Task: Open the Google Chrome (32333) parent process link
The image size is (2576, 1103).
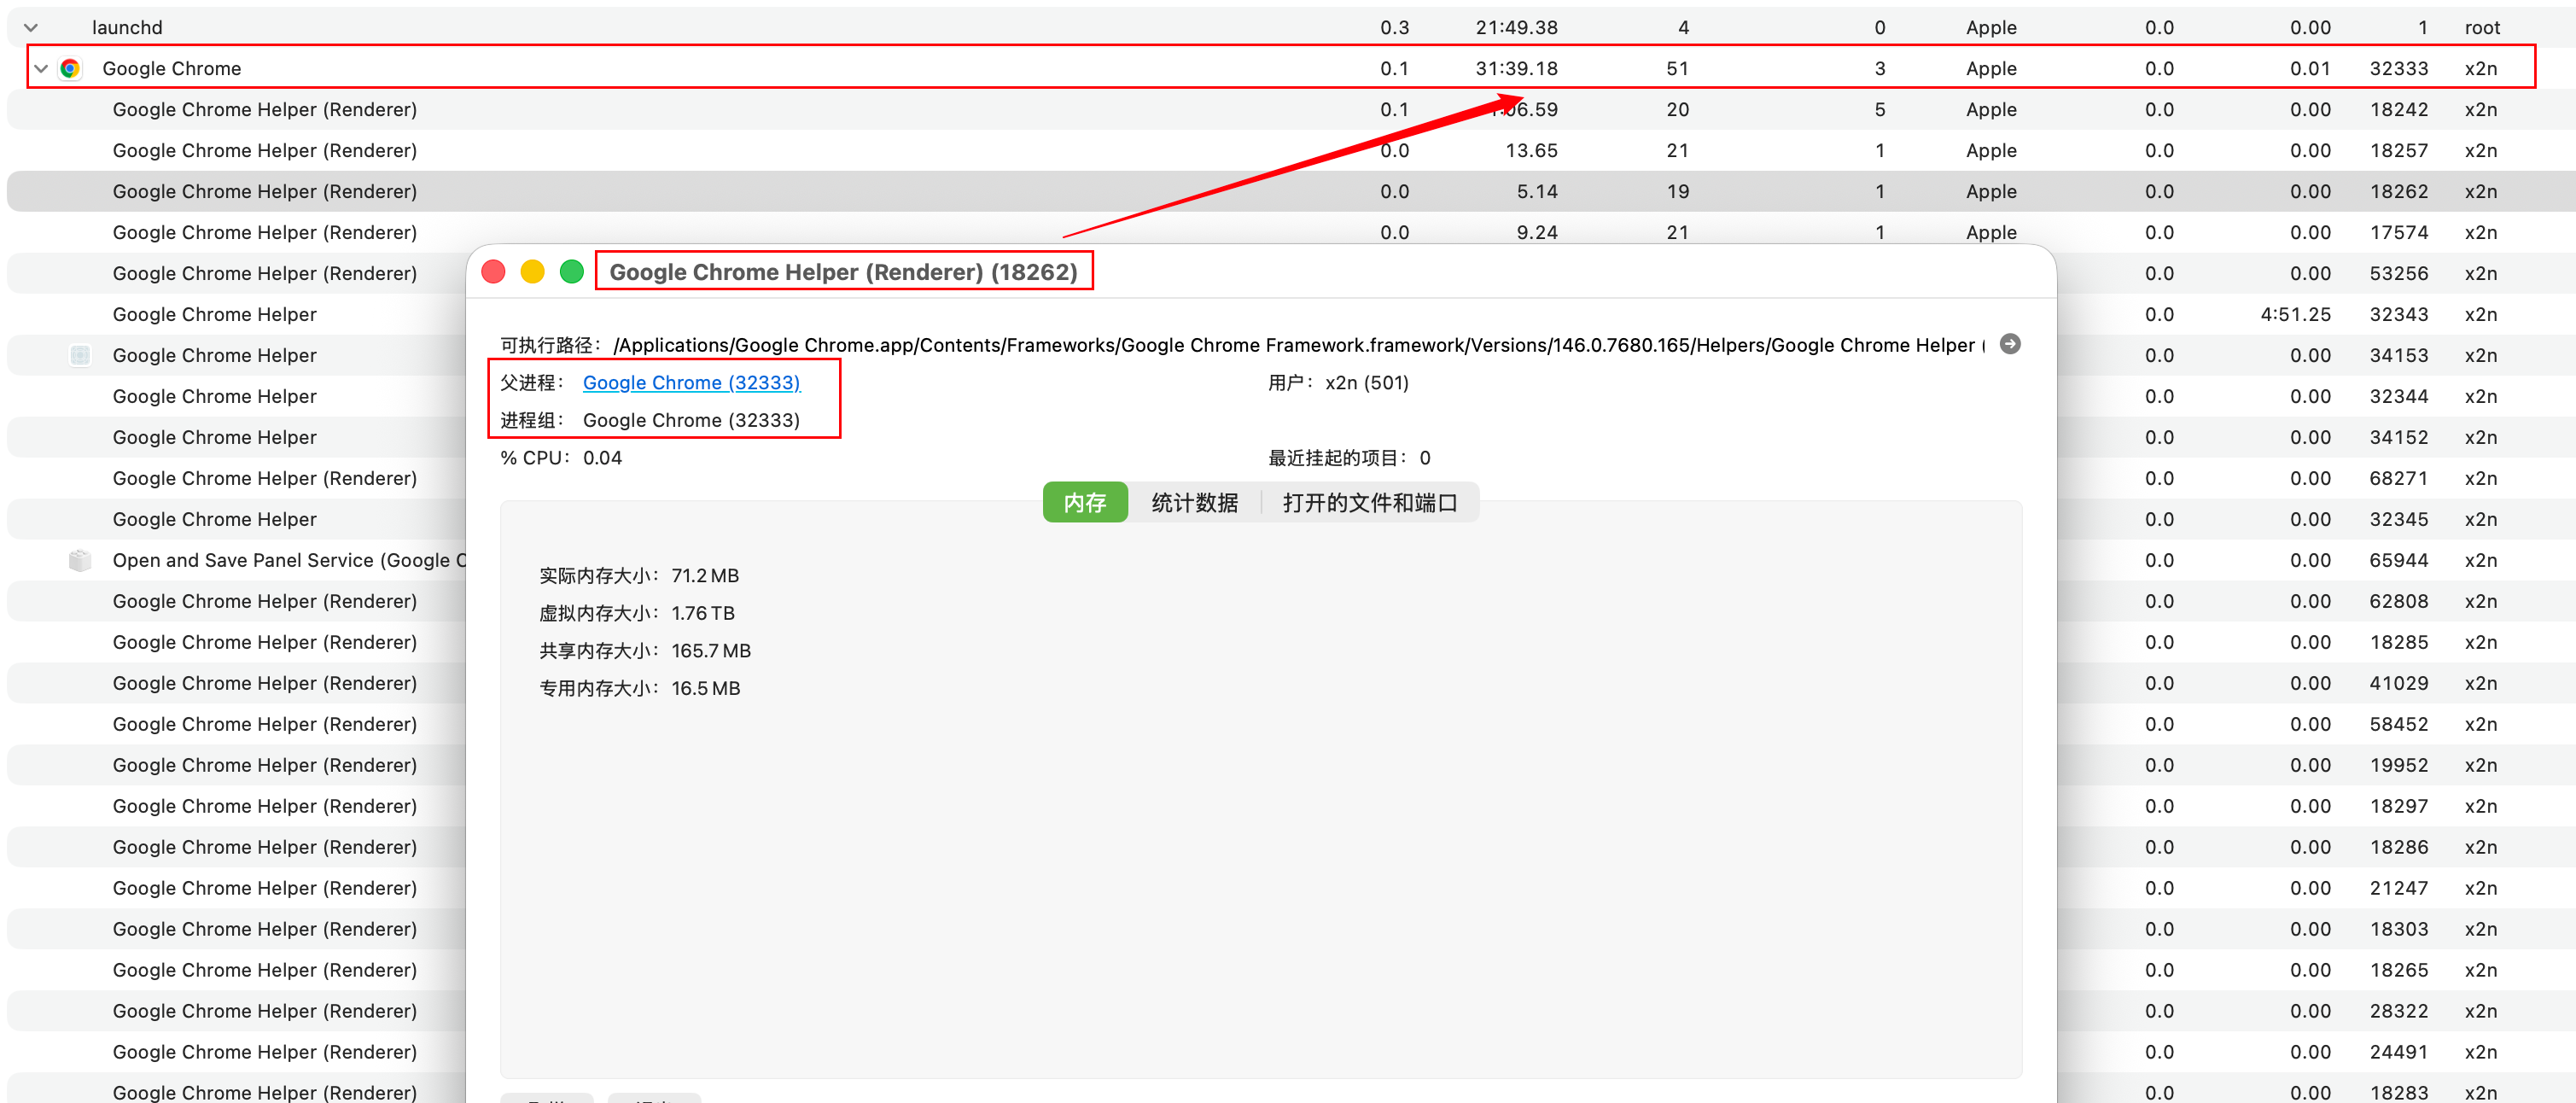Action: click(691, 383)
